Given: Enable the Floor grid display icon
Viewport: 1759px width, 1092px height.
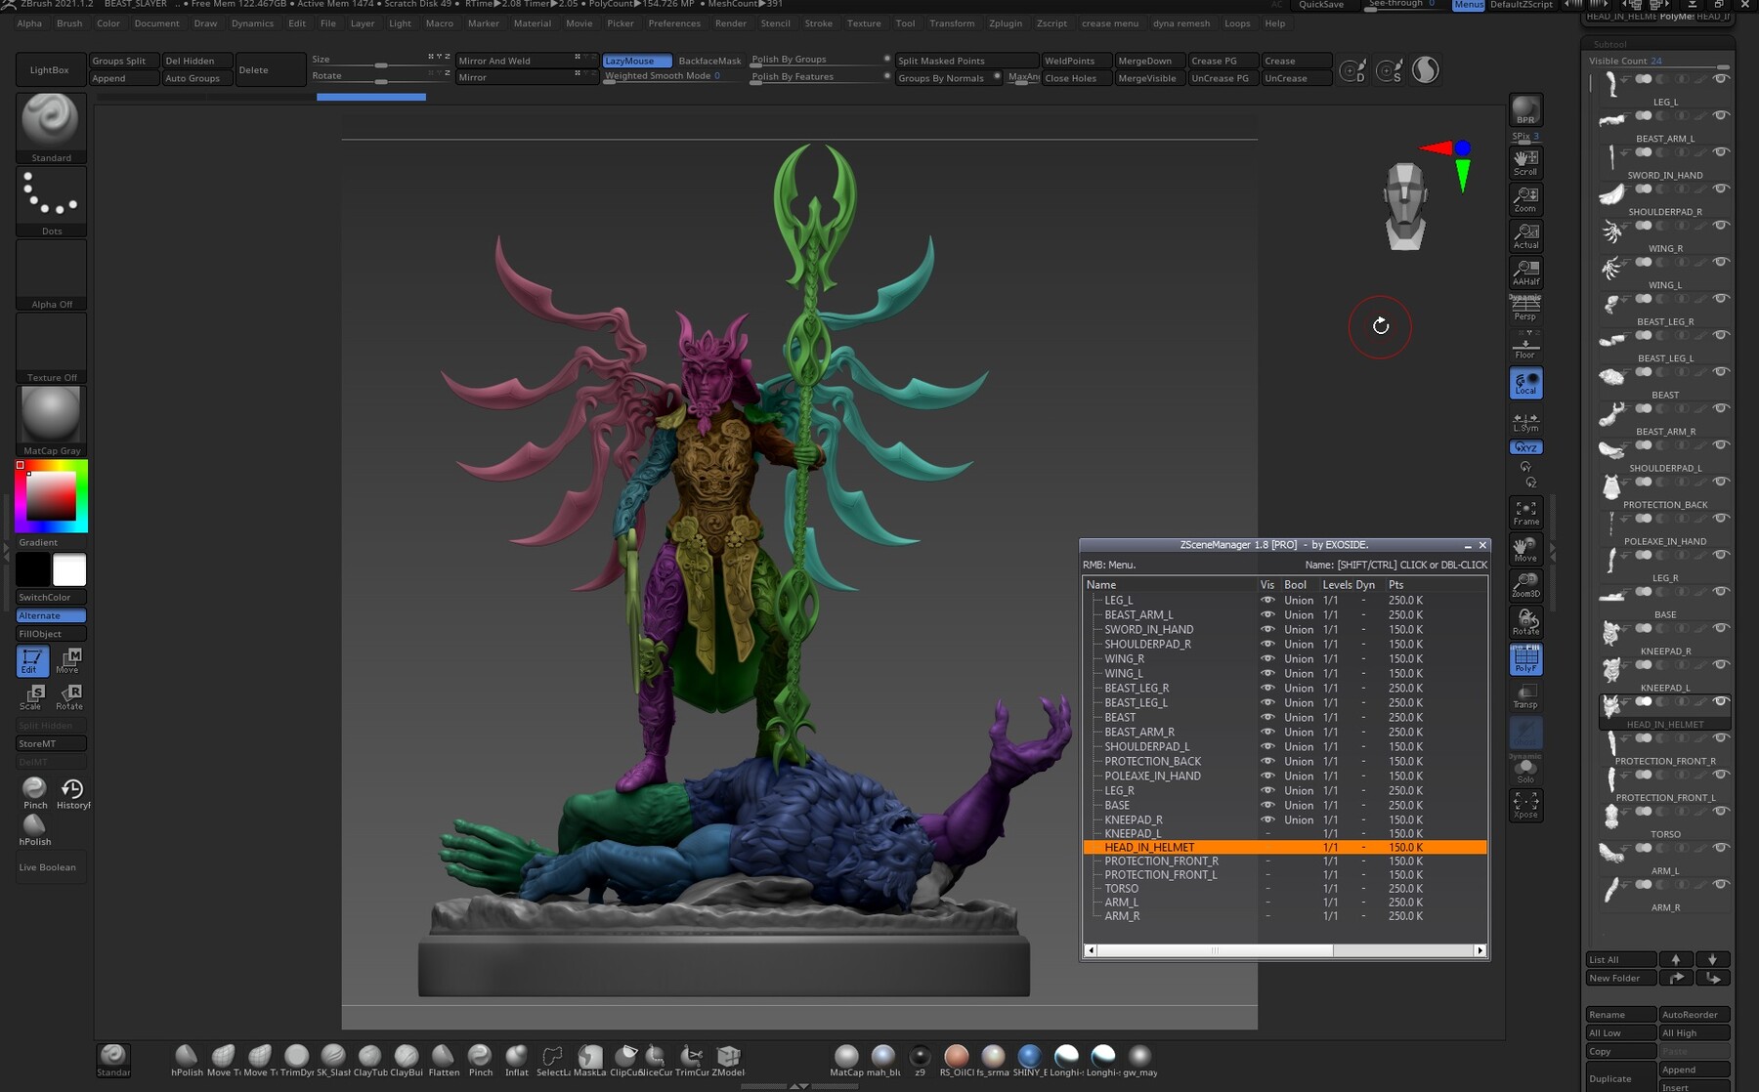Looking at the screenshot, I should pos(1524,344).
